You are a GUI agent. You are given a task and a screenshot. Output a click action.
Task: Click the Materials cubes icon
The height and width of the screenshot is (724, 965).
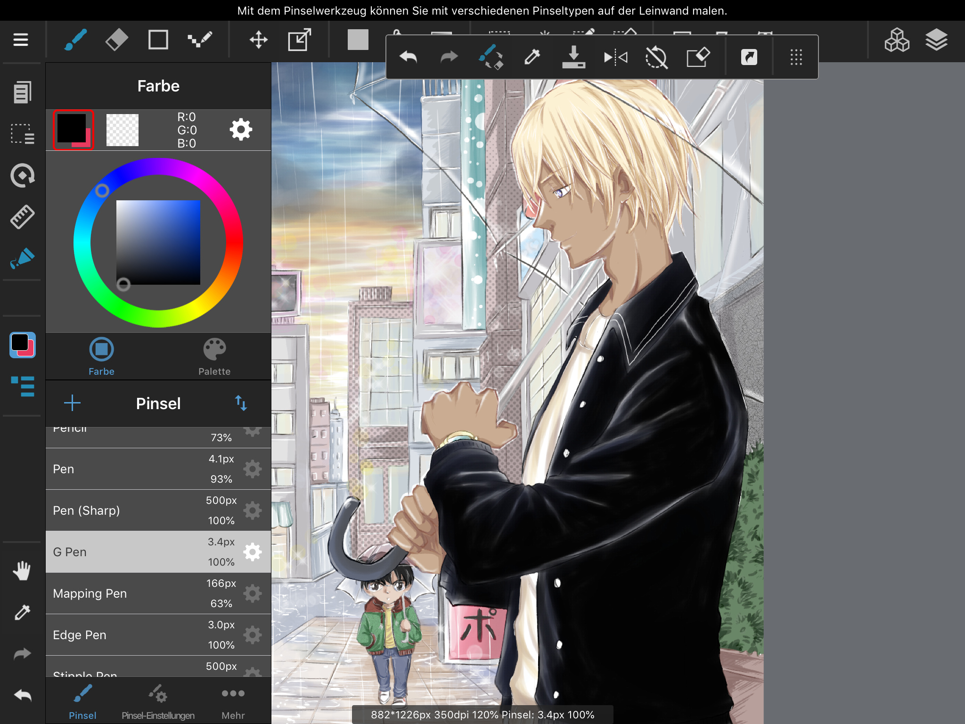[896, 40]
